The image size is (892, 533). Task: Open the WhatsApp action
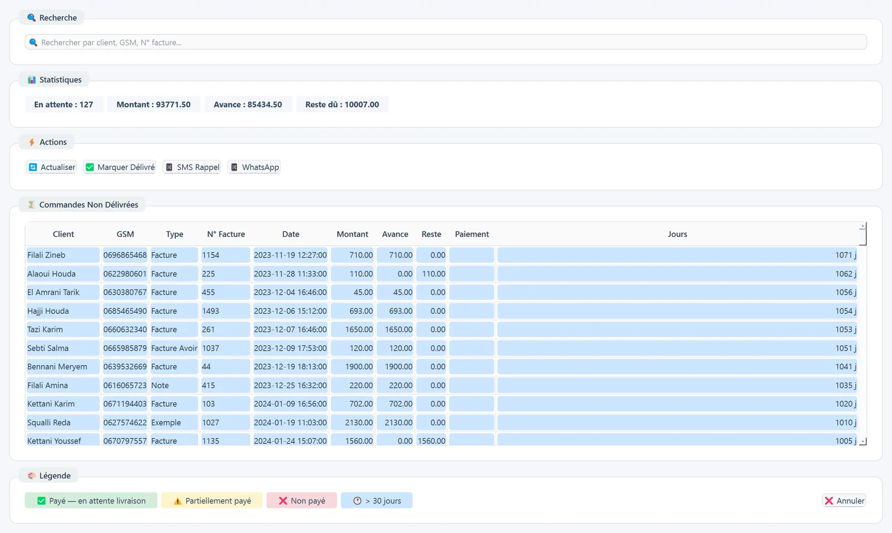click(254, 167)
